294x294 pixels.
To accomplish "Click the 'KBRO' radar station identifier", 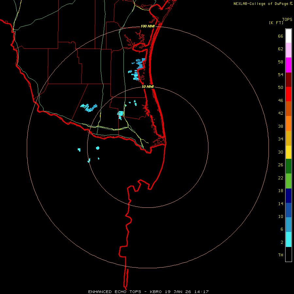I will [x=156, y=292].
